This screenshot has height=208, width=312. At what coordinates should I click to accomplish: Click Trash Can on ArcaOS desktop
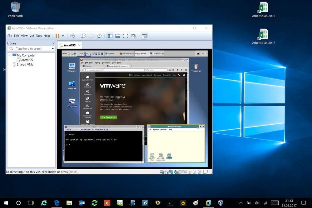pyautogui.click(x=196, y=68)
